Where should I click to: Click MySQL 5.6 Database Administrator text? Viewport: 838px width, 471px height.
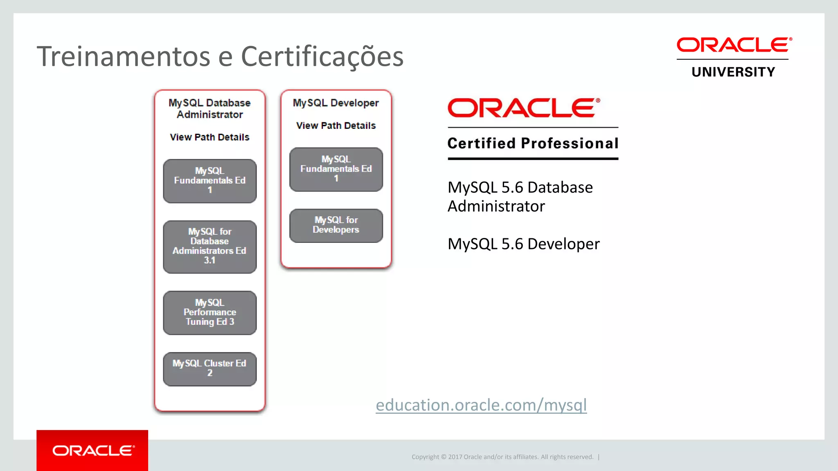520,197
